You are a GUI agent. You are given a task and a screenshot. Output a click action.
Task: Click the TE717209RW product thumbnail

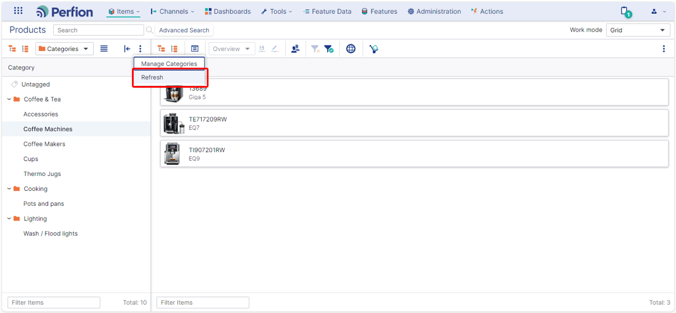[174, 123]
